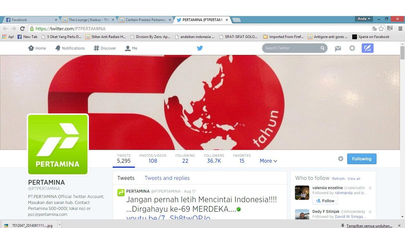
Task: Open the profile user actions gear
Action: click(x=340, y=159)
